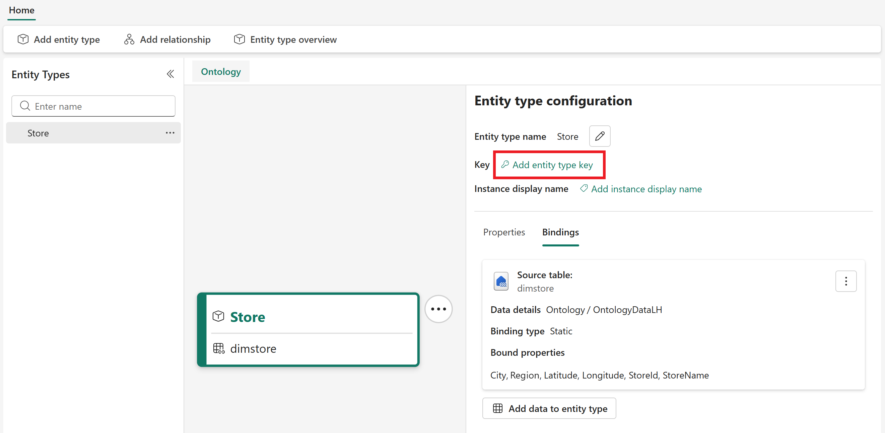Click the search magnifier in Entity Types panel
The width and height of the screenshot is (885, 433).
point(24,106)
